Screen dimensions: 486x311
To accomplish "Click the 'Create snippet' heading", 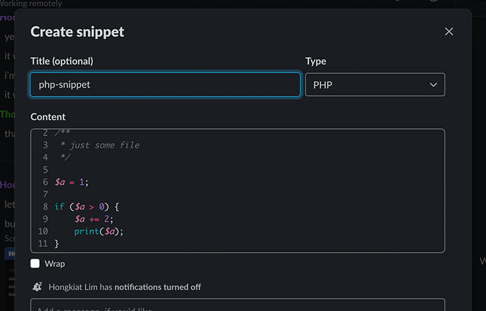I will [77, 32].
